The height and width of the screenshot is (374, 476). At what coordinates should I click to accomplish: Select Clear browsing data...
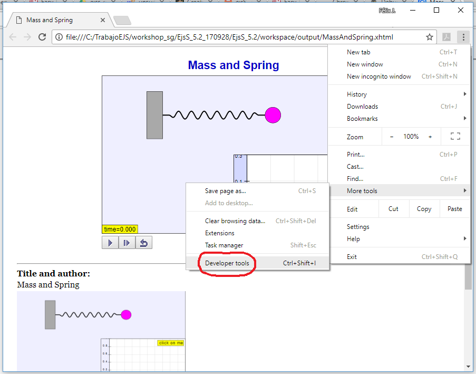point(257,221)
